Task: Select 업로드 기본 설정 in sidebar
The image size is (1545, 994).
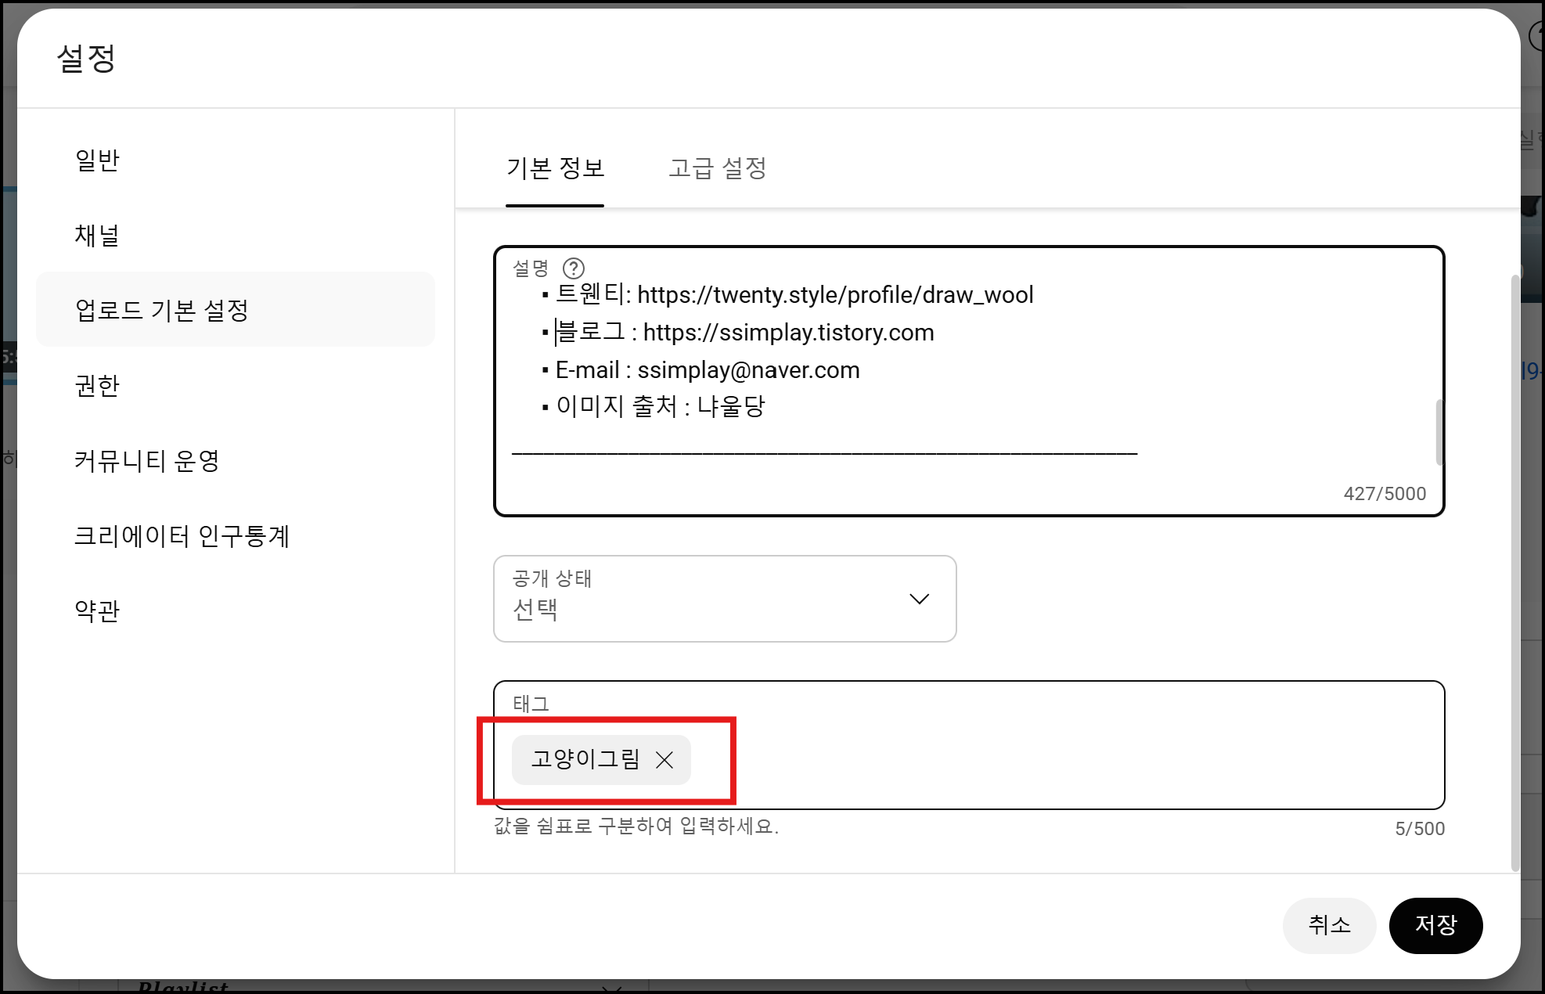Action: point(162,310)
